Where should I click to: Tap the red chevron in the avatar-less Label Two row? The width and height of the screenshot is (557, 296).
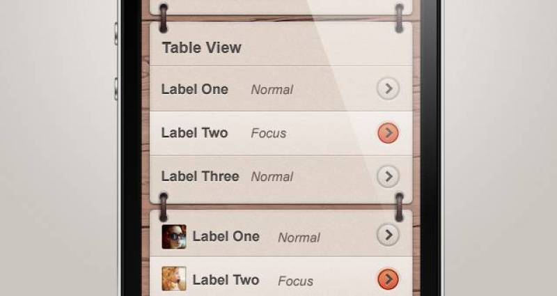388,132
